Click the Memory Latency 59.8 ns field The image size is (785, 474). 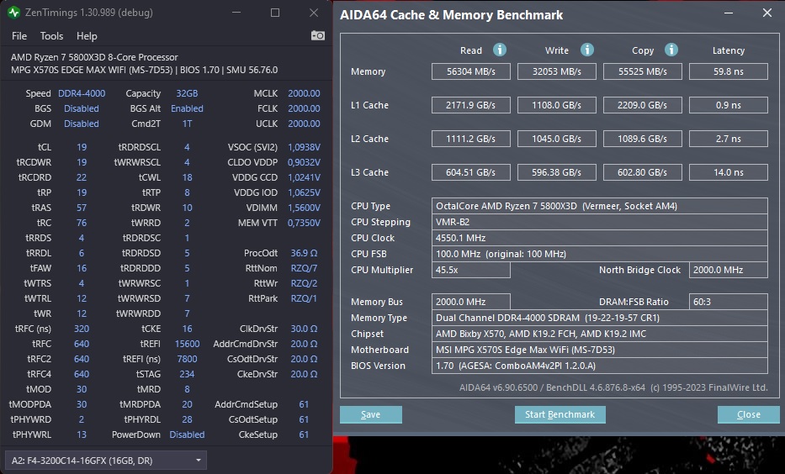point(729,71)
